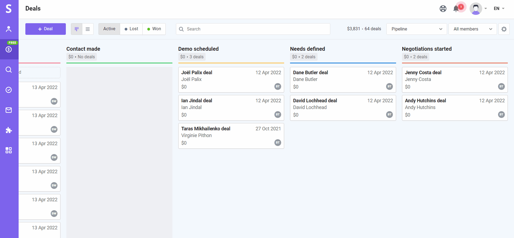
Task: Open the Integrations puzzle icon
Action: [9, 130]
